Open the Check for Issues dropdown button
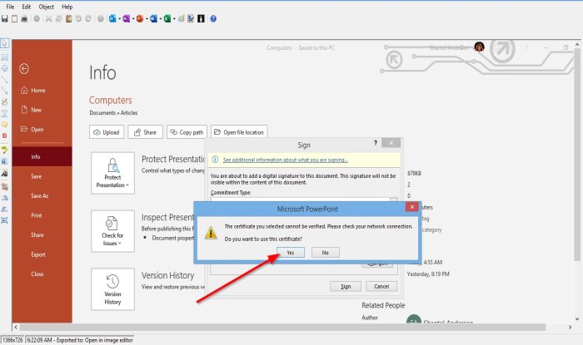This screenshot has width=583, height=345. (x=112, y=231)
